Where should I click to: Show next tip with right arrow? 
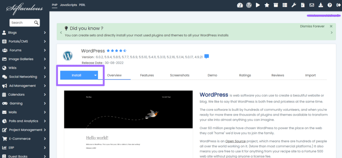[332, 32]
